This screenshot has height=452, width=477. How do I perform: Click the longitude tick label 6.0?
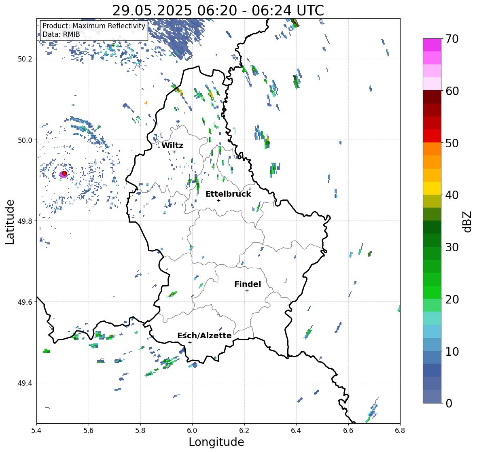192,430
